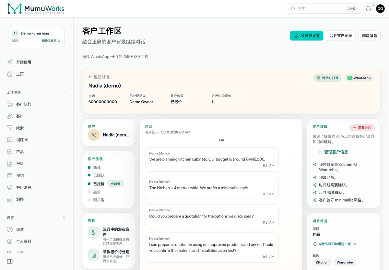Expand 为什么我们知道这一点 explanation
389x270 pixels.
pyautogui.click(x=334, y=244)
